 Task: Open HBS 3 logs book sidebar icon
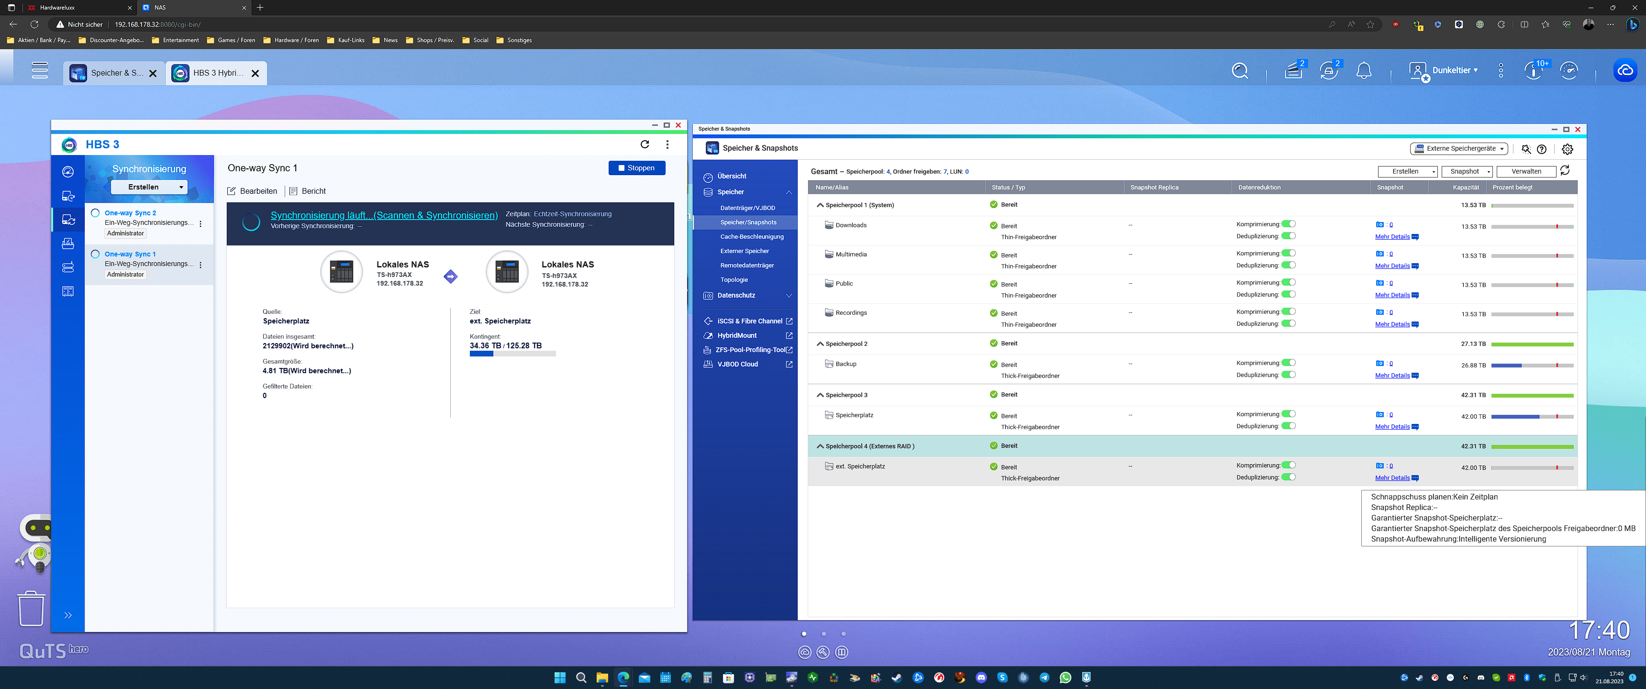[x=68, y=291]
